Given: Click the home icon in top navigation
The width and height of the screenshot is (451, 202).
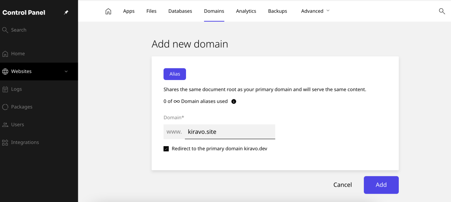Looking at the screenshot, I should (x=108, y=11).
